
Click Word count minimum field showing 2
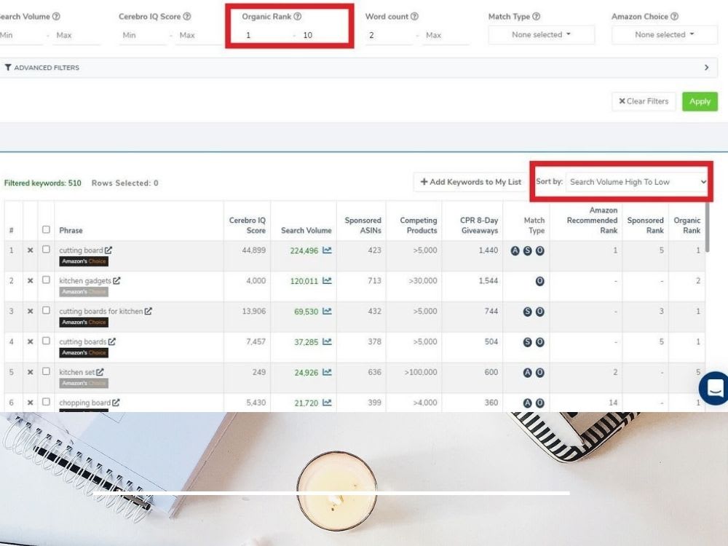point(389,35)
